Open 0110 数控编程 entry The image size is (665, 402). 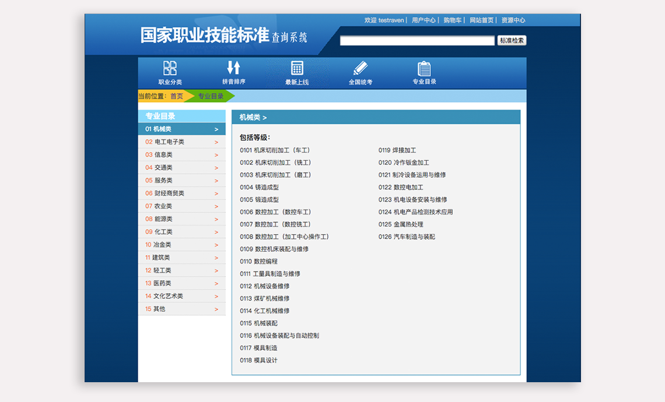[258, 262]
